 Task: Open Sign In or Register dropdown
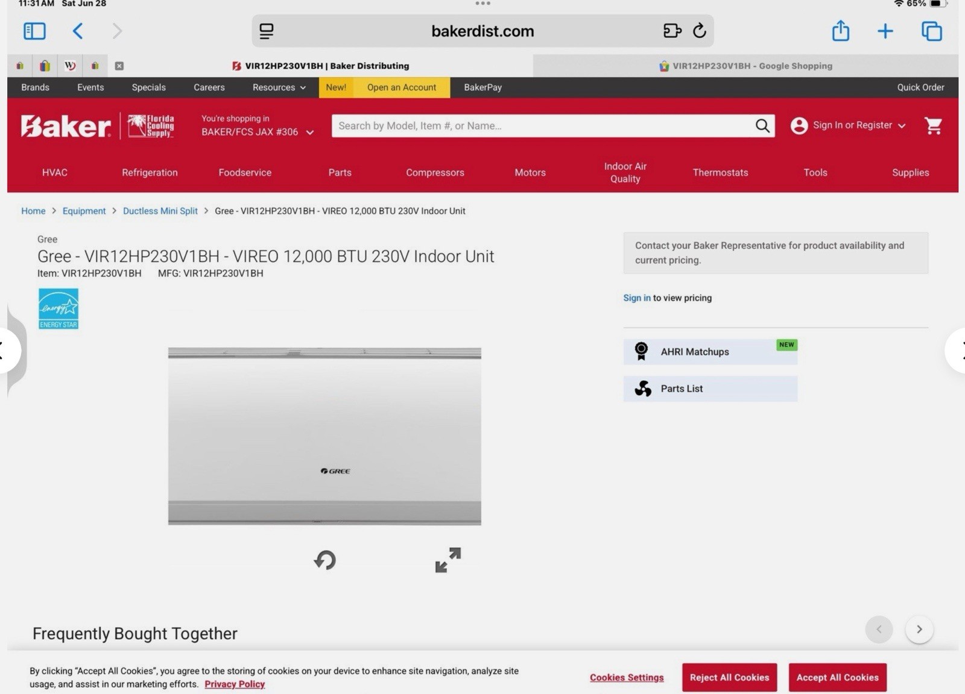849,125
